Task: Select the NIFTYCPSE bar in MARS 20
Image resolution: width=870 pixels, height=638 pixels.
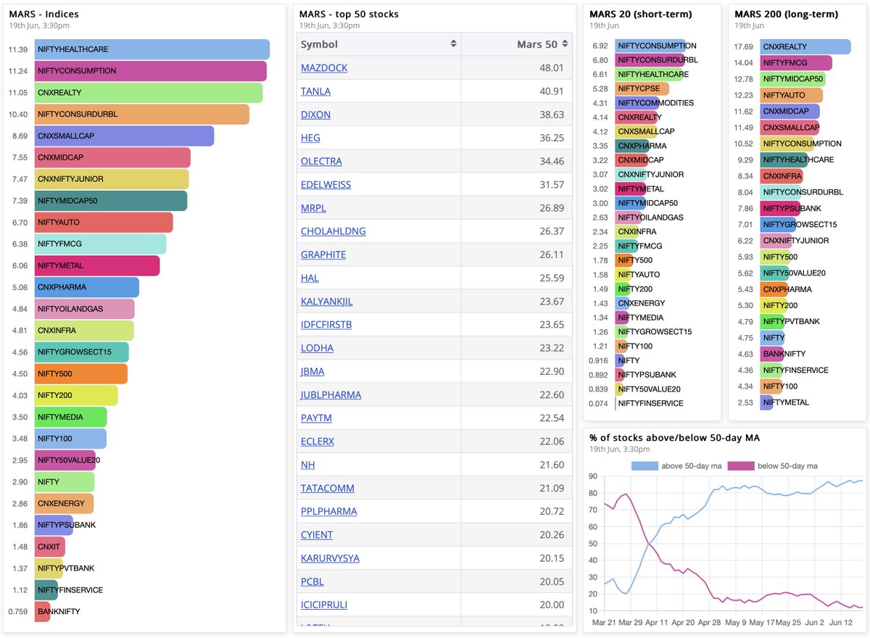Action: pos(642,88)
